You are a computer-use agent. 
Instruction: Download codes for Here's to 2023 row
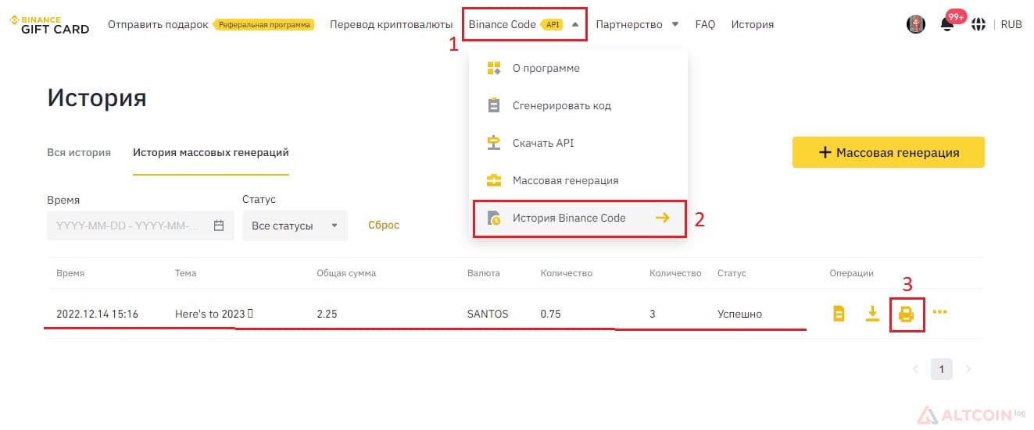click(x=873, y=314)
